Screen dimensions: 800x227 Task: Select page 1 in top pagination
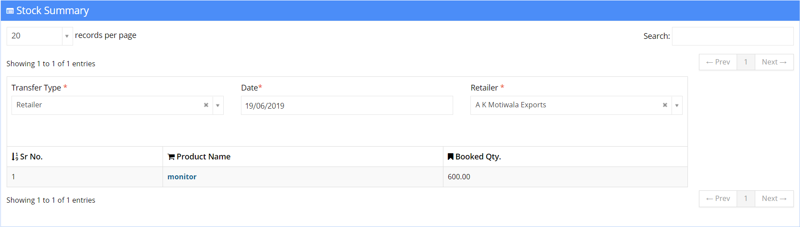[x=746, y=62]
